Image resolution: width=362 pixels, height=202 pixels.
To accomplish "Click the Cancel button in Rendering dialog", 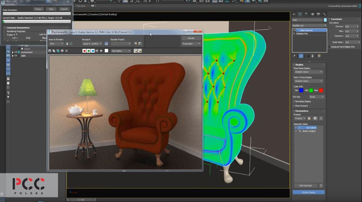I will (64, 9).
